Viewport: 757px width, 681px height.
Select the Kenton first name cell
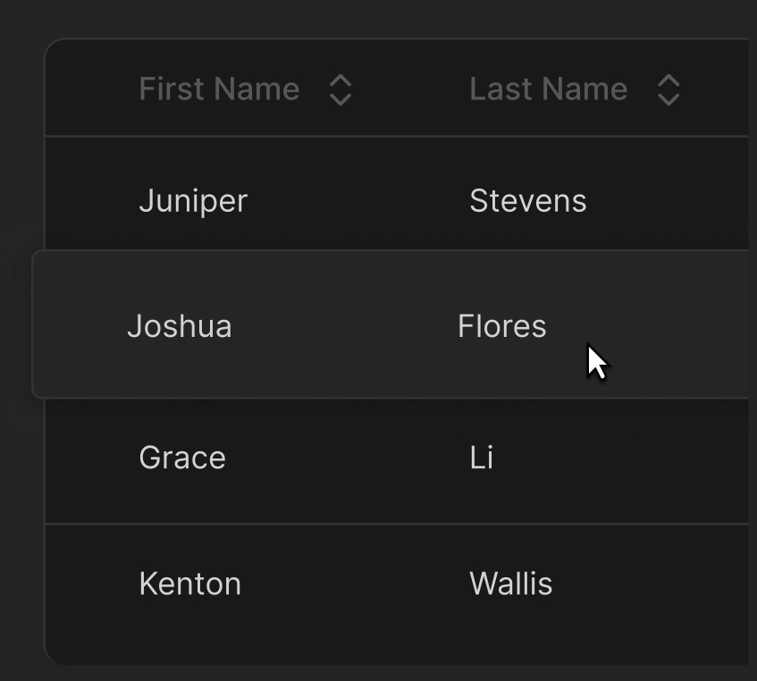[x=190, y=584]
